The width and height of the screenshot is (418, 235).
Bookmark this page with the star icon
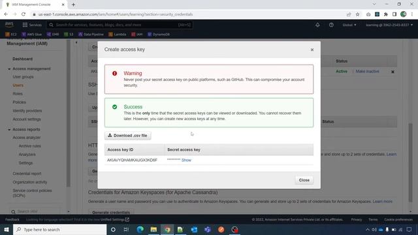tap(357, 14)
